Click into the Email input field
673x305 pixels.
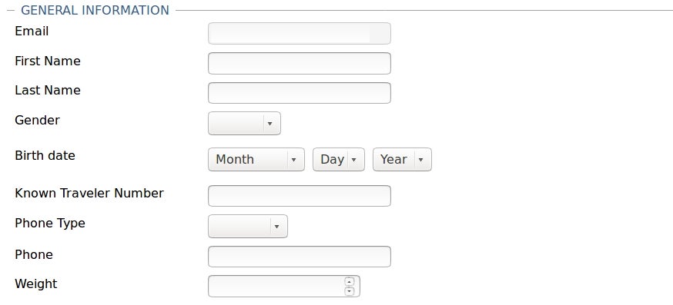tap(300, 33)
